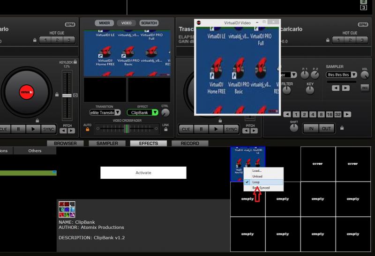Click the left deck CUE button

(4, 129)
